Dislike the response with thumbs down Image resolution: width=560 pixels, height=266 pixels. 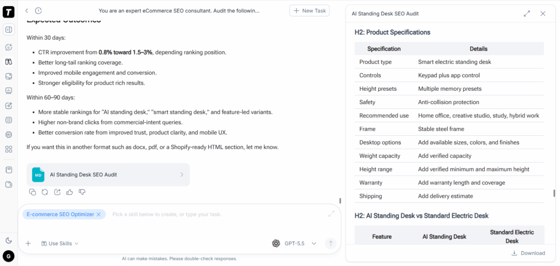82,192
